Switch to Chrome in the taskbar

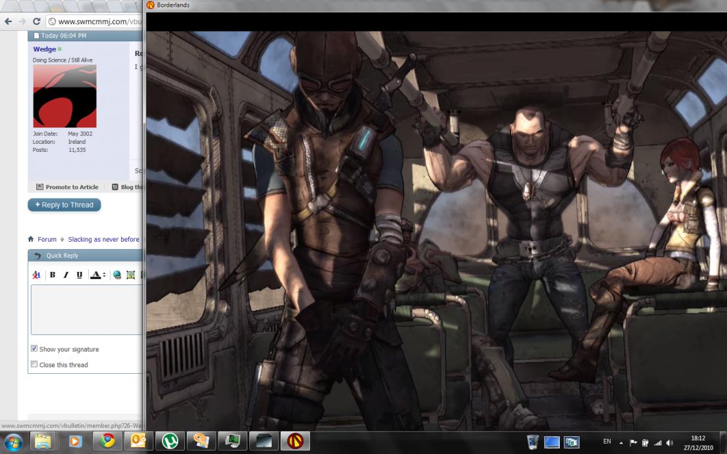(x=107, y=442)
